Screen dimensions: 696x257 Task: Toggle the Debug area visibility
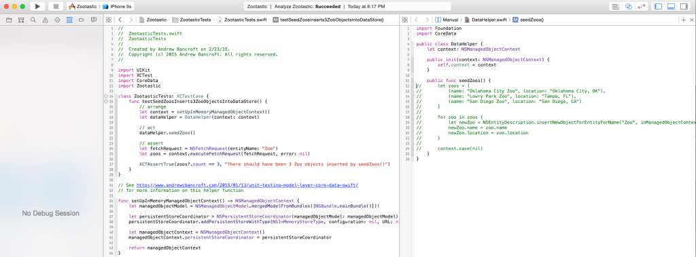[x=671, y=7]
